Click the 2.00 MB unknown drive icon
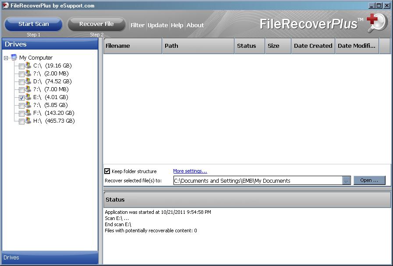 pos(28,73)
